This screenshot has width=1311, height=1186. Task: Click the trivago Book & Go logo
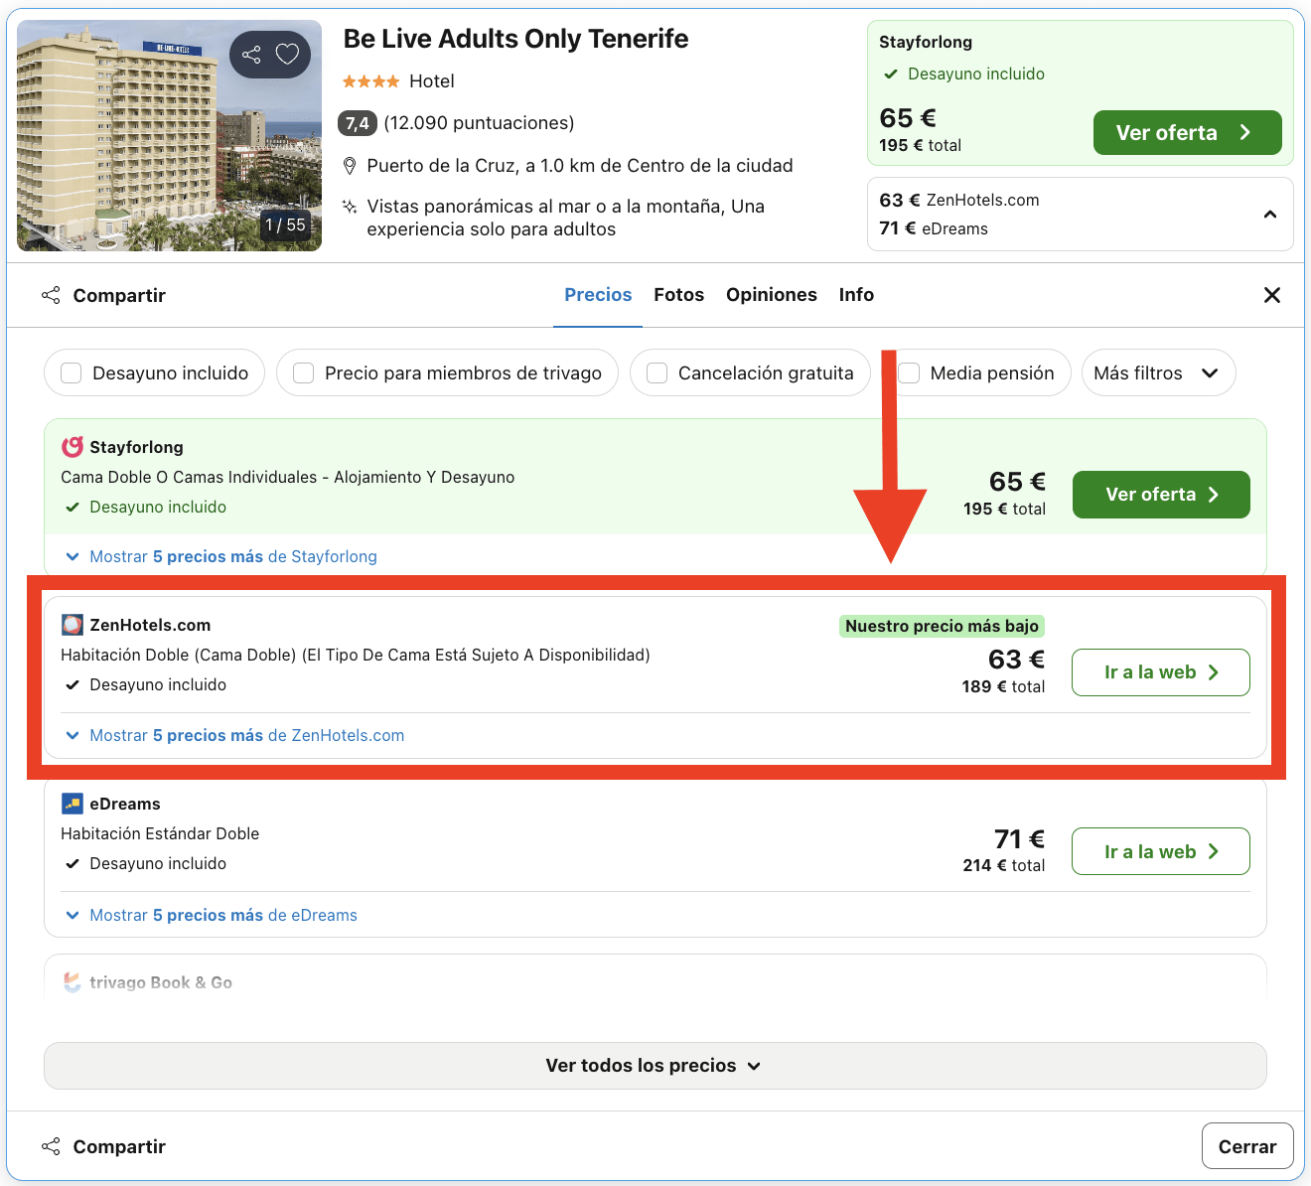pos(73,982)
